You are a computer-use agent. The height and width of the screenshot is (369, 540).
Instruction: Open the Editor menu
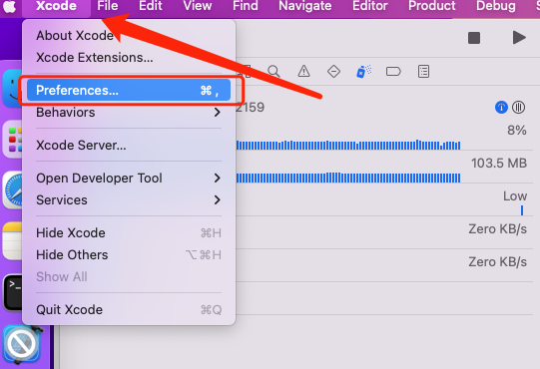pos(370,6)
